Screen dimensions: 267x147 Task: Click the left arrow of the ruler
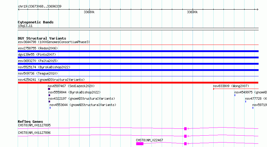(x=19, y=10)
